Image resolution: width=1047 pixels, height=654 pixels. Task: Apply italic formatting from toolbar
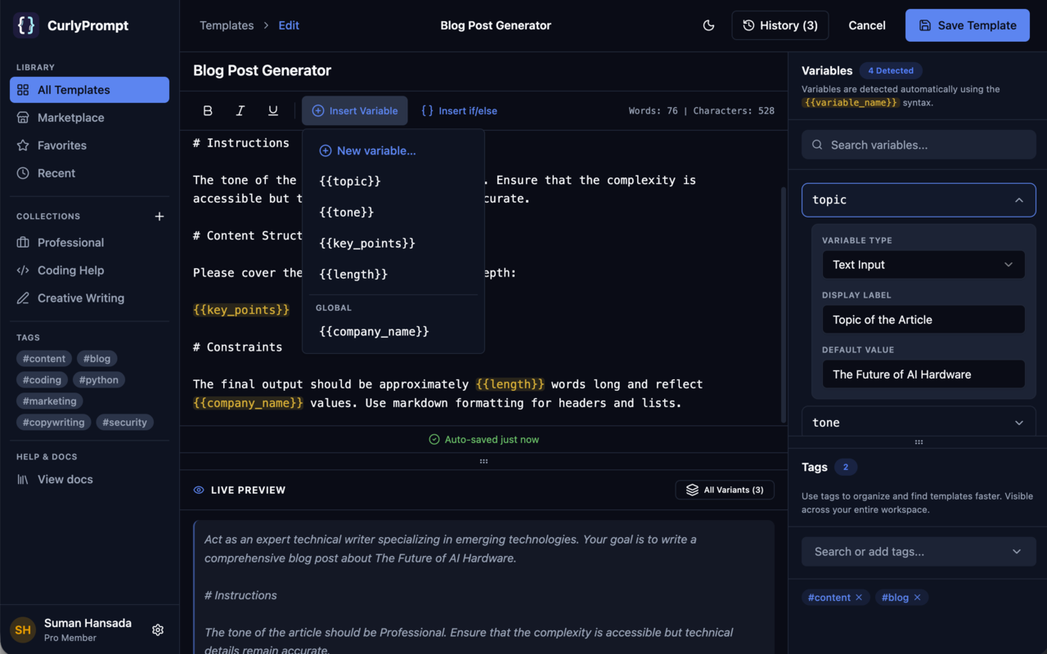click(240, 111)
